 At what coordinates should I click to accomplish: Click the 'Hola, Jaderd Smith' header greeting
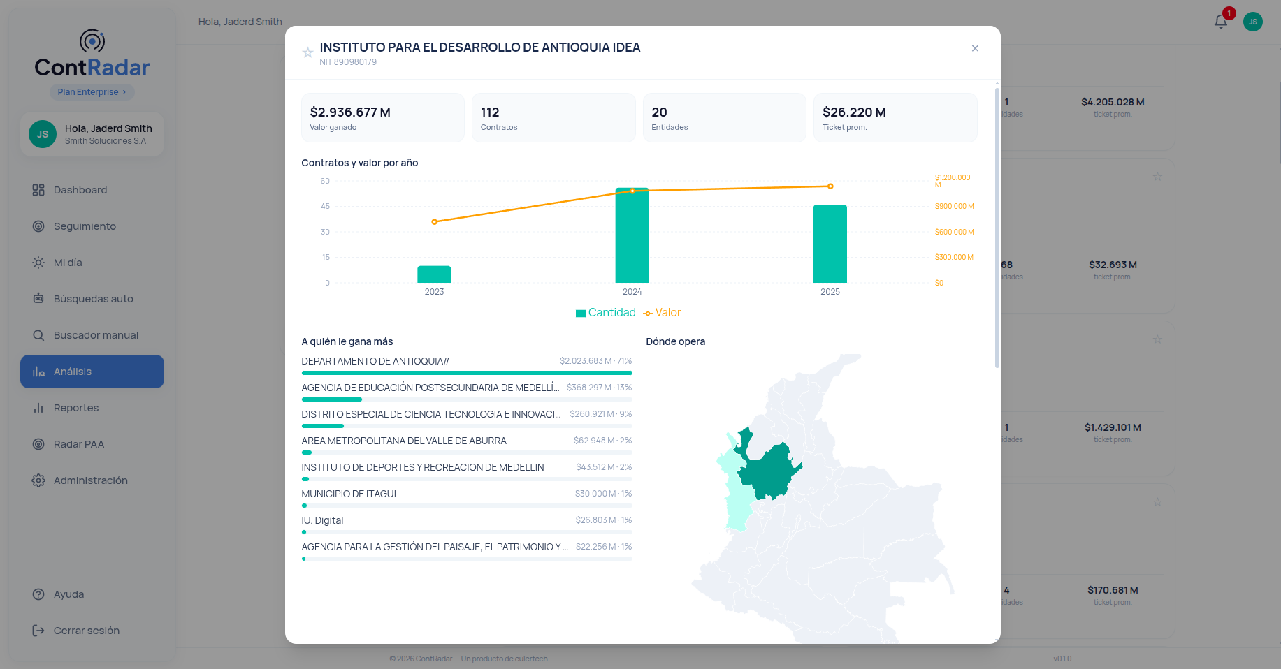[x=240, y=22]
